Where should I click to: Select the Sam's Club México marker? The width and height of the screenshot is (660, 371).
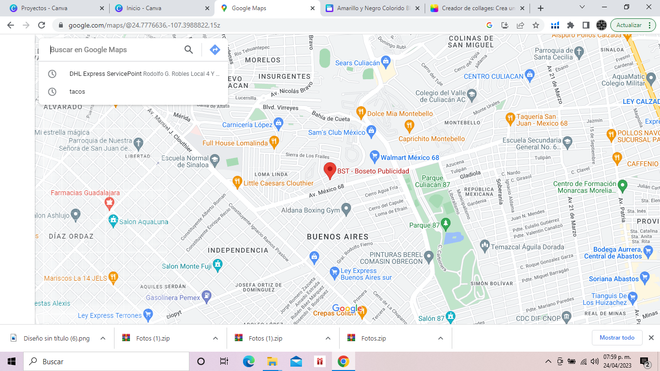[371, 130]
